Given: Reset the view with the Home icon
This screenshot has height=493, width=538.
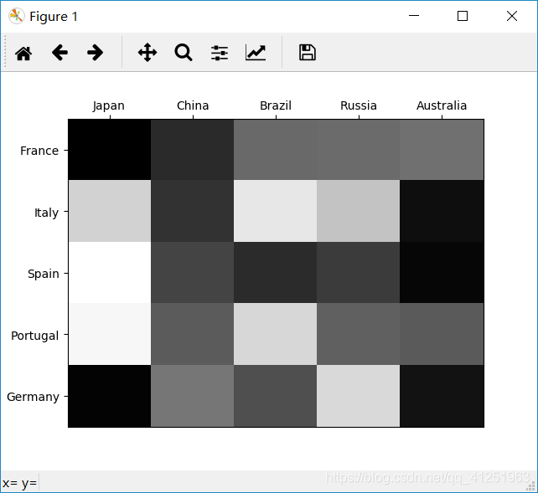Looking at the screenshot, I should [x=23, y=53].
